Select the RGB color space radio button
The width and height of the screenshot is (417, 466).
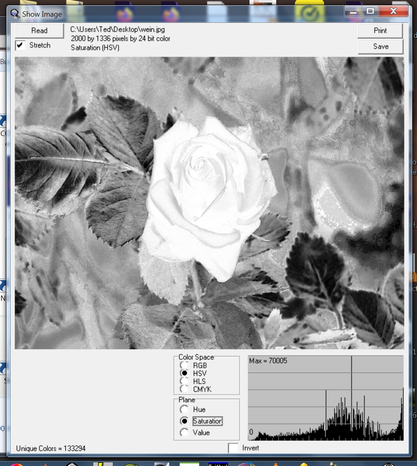[185, 365]
